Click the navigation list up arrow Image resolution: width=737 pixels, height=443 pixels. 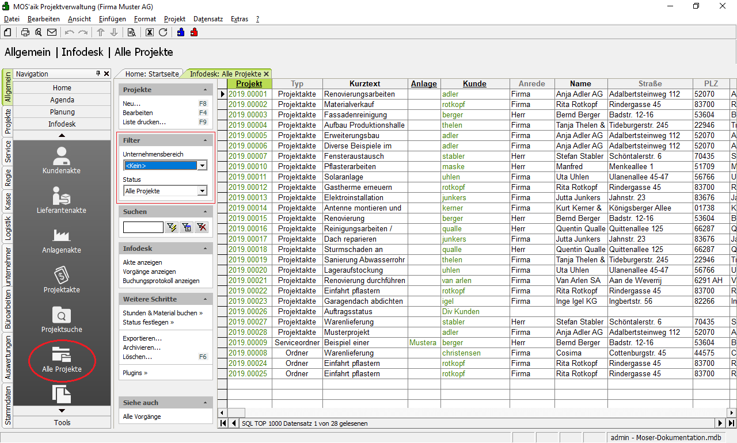tap(62, 135)
